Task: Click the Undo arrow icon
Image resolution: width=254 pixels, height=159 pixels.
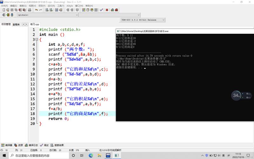Action: tap(37, 10)
